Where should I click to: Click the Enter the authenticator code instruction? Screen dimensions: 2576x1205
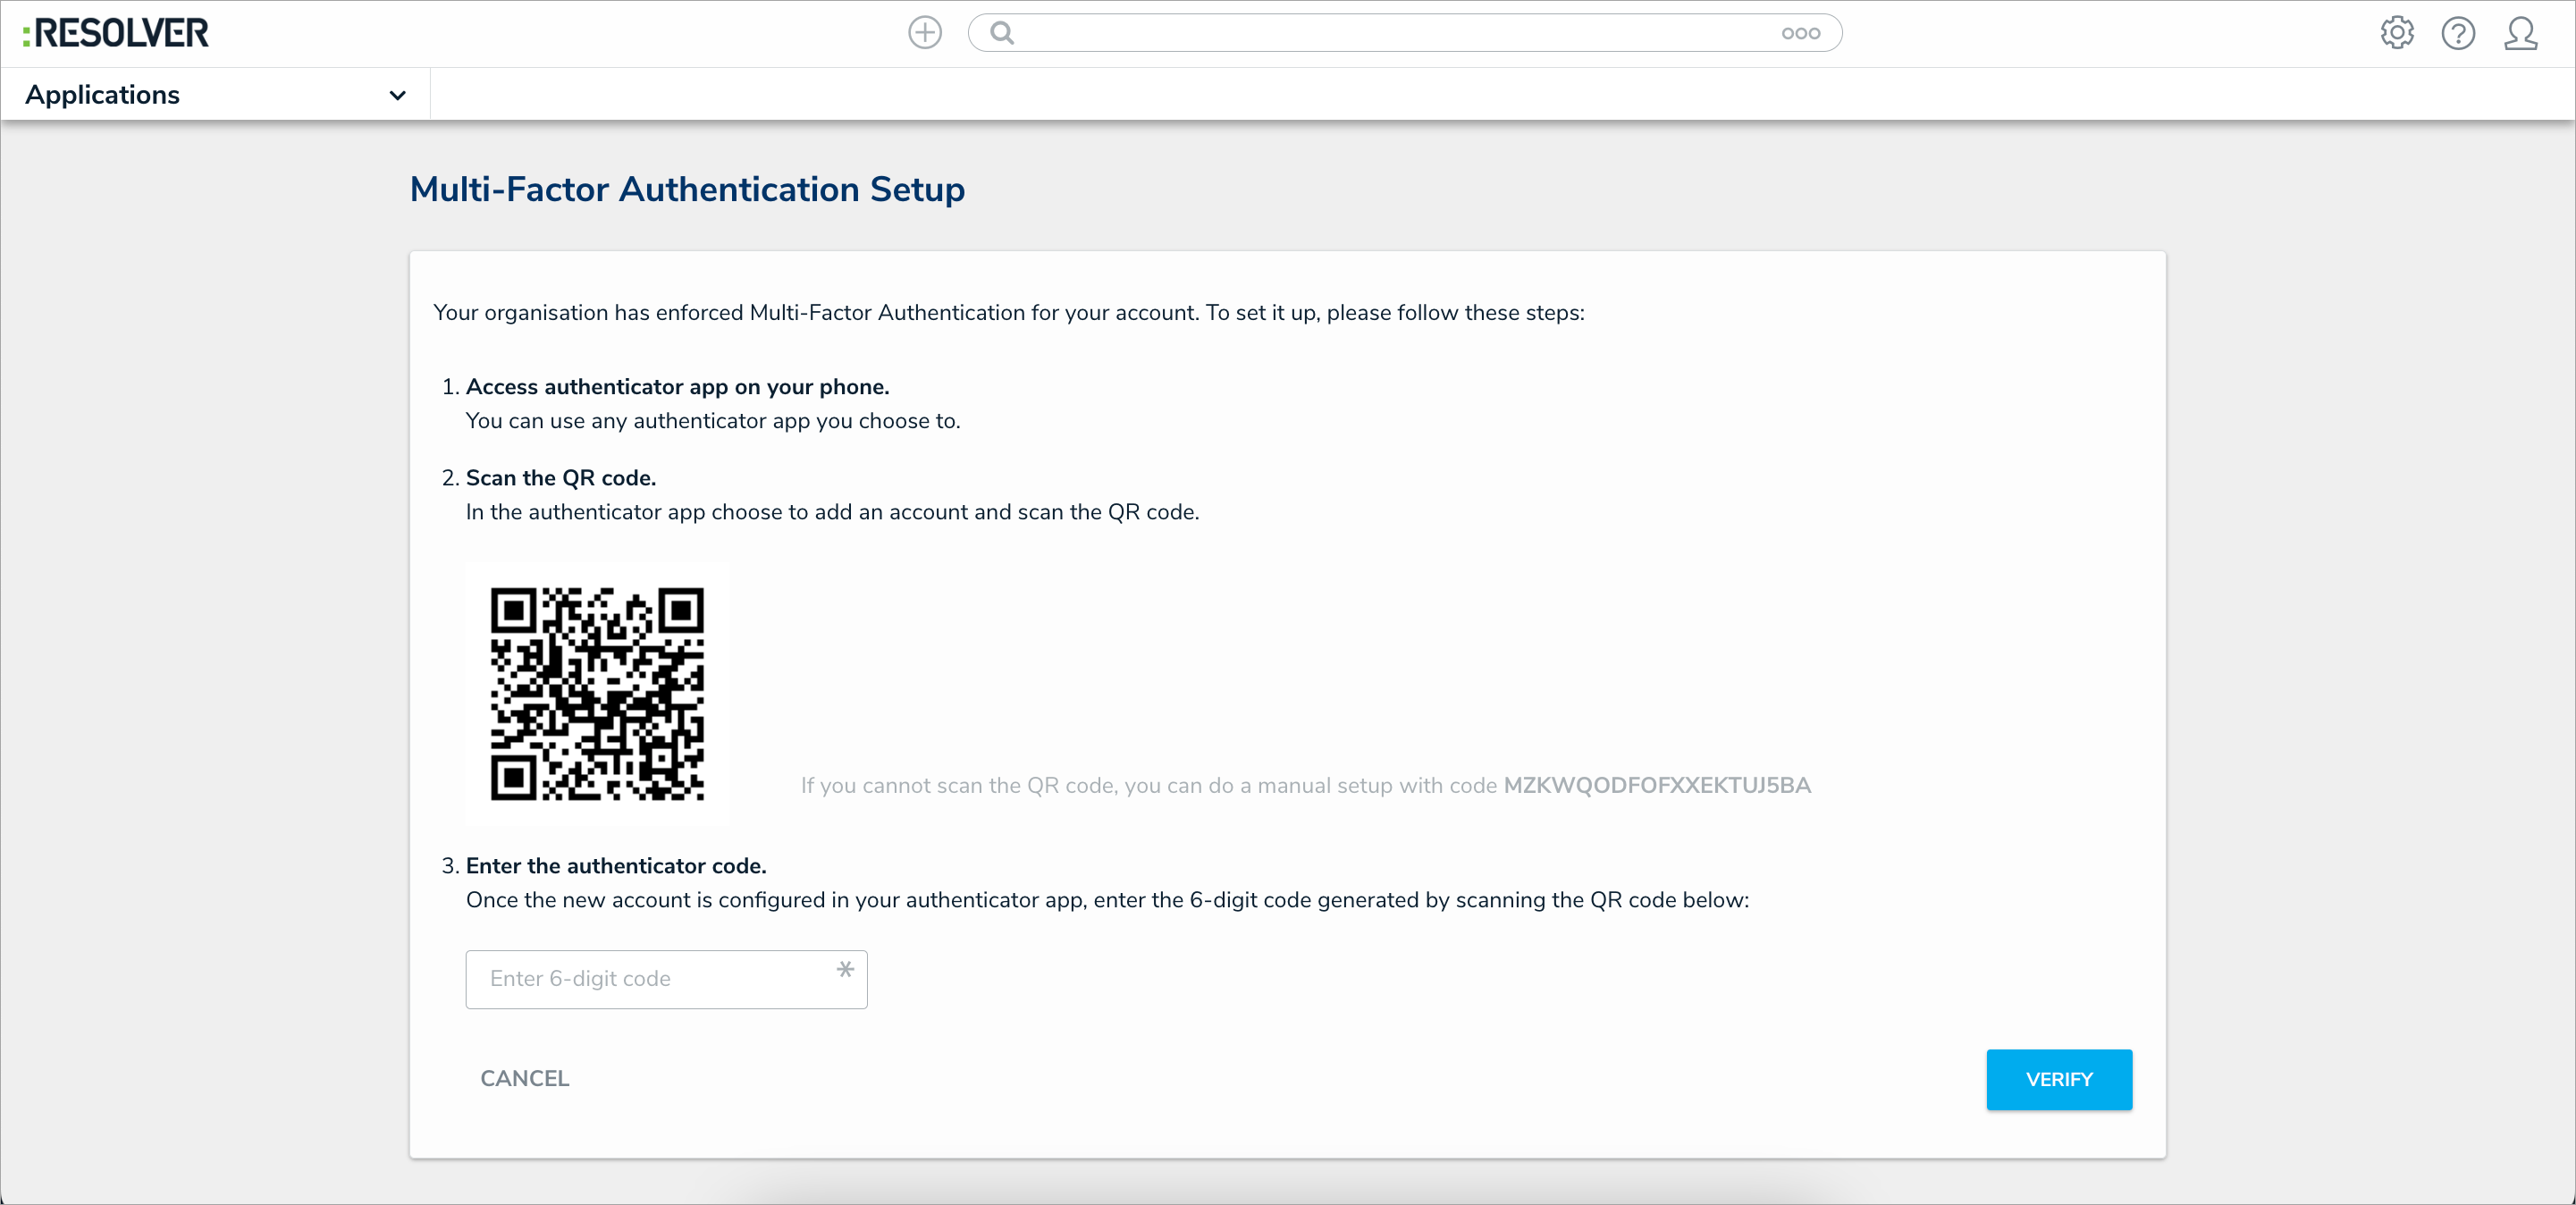point(614,866)
